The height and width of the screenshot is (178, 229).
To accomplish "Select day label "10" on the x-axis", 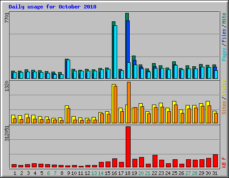I will pos(74,173).
